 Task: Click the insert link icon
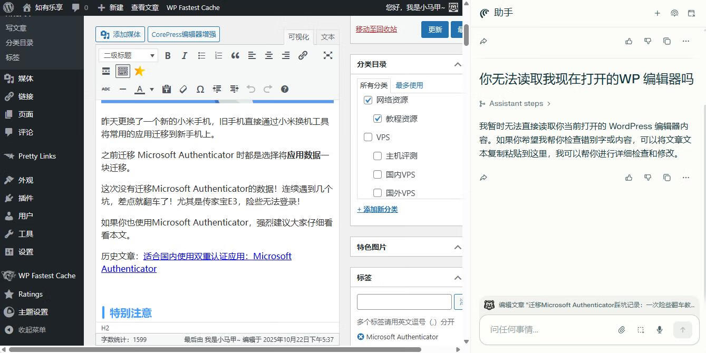(x=303, y=55)
